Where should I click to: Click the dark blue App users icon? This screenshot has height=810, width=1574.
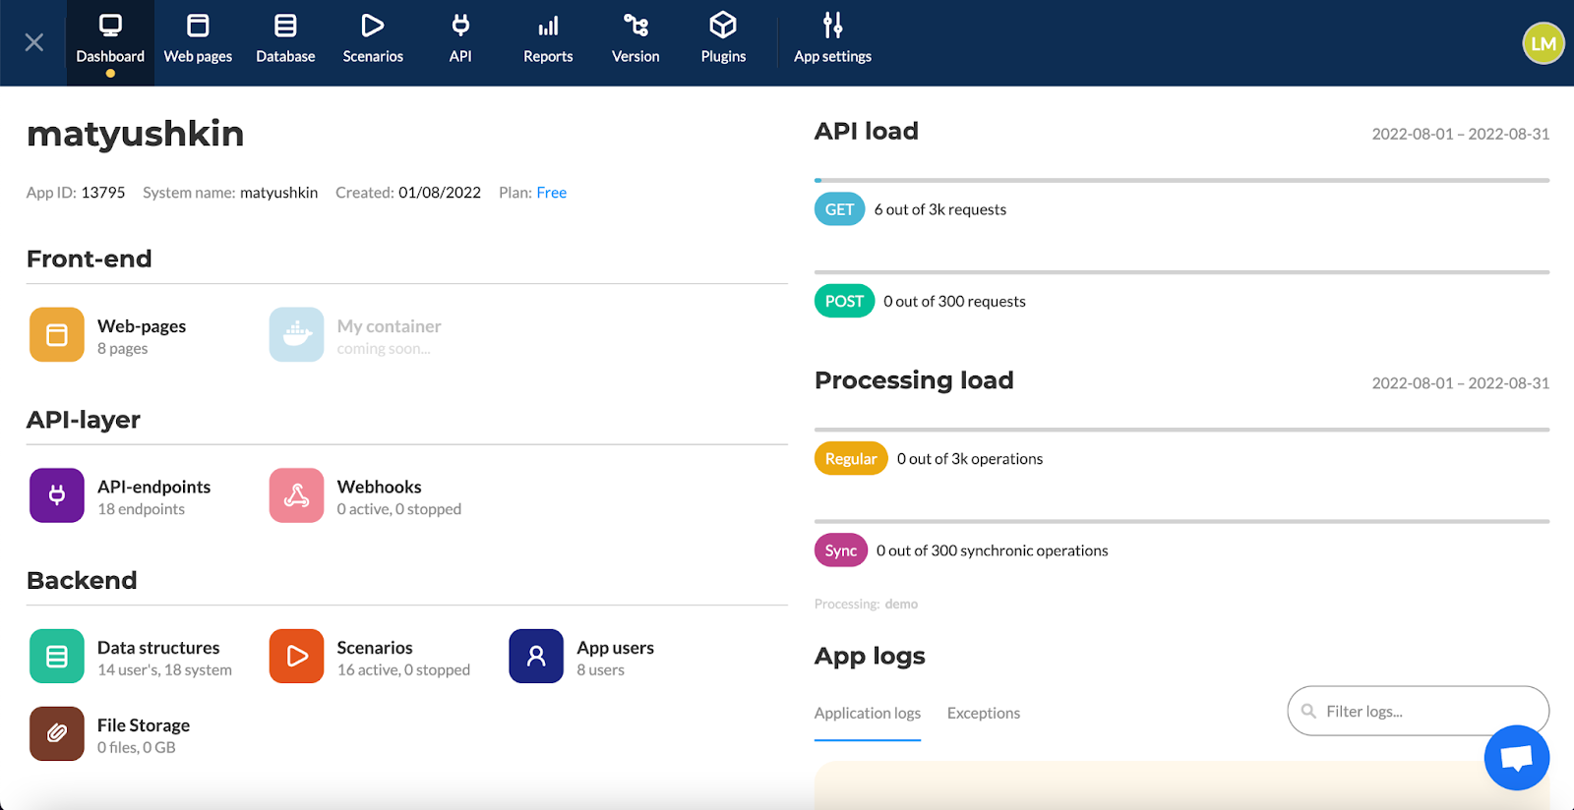pos(536,657)
